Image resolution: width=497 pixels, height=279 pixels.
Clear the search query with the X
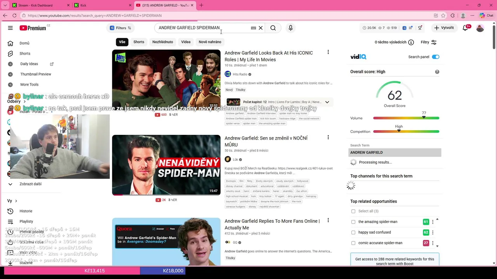(x=261, y=28)
